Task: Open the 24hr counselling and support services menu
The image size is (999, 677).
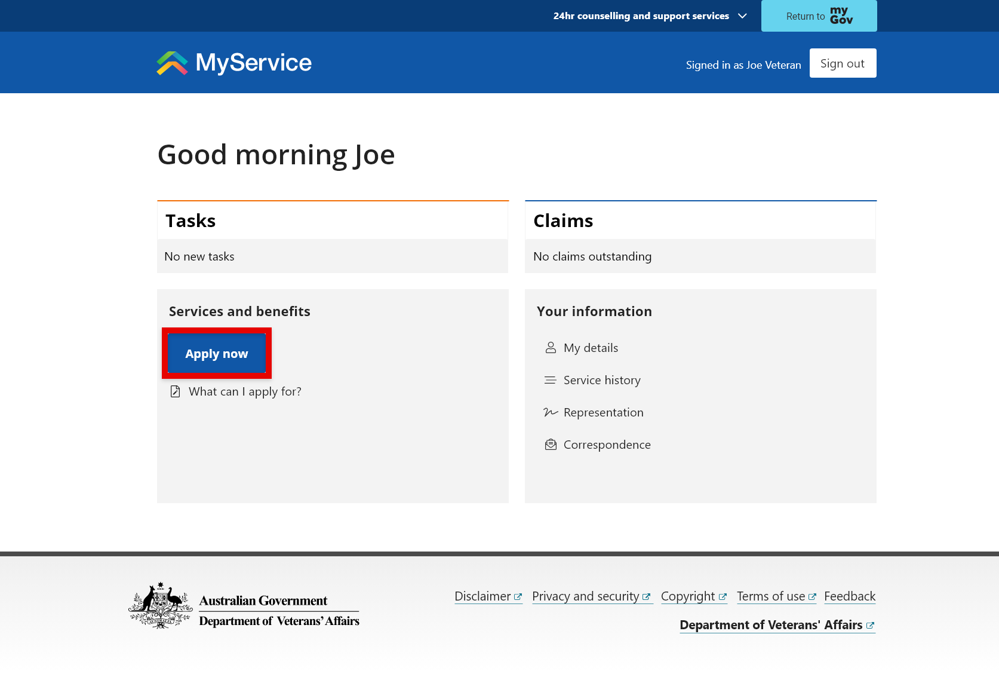Action: (x=641, y=16)
